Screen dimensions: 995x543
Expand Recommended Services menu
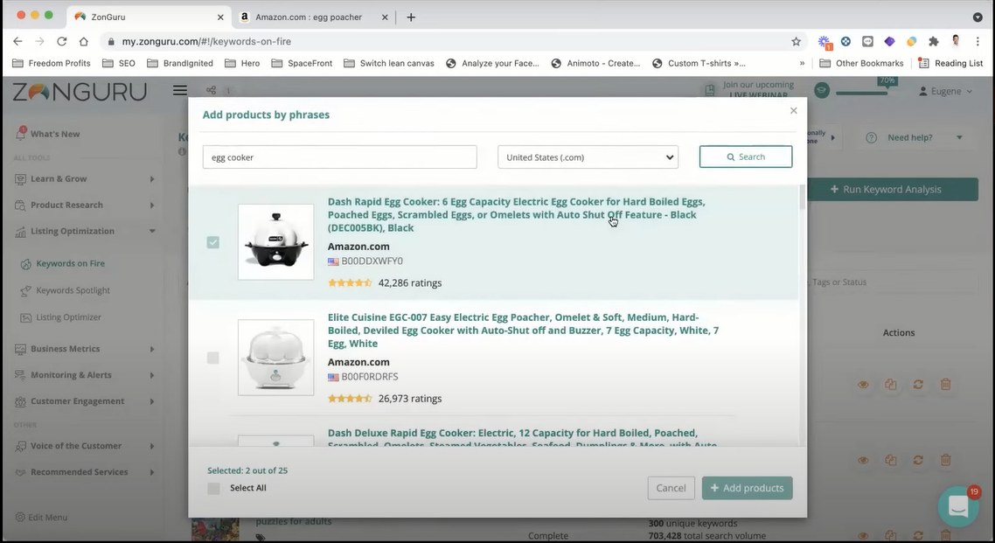[x=85, y=472]
